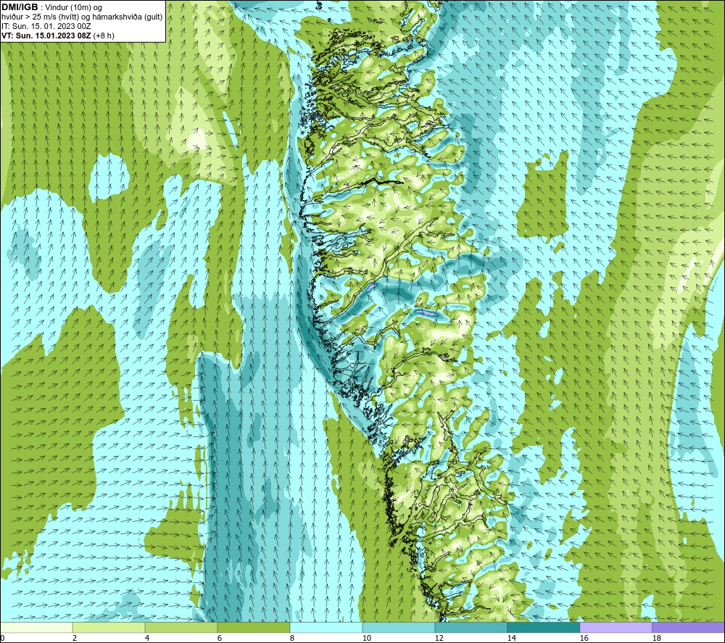Click the 4–6 m/s legend color swatch
725x643 pixels.
[181, 627]
